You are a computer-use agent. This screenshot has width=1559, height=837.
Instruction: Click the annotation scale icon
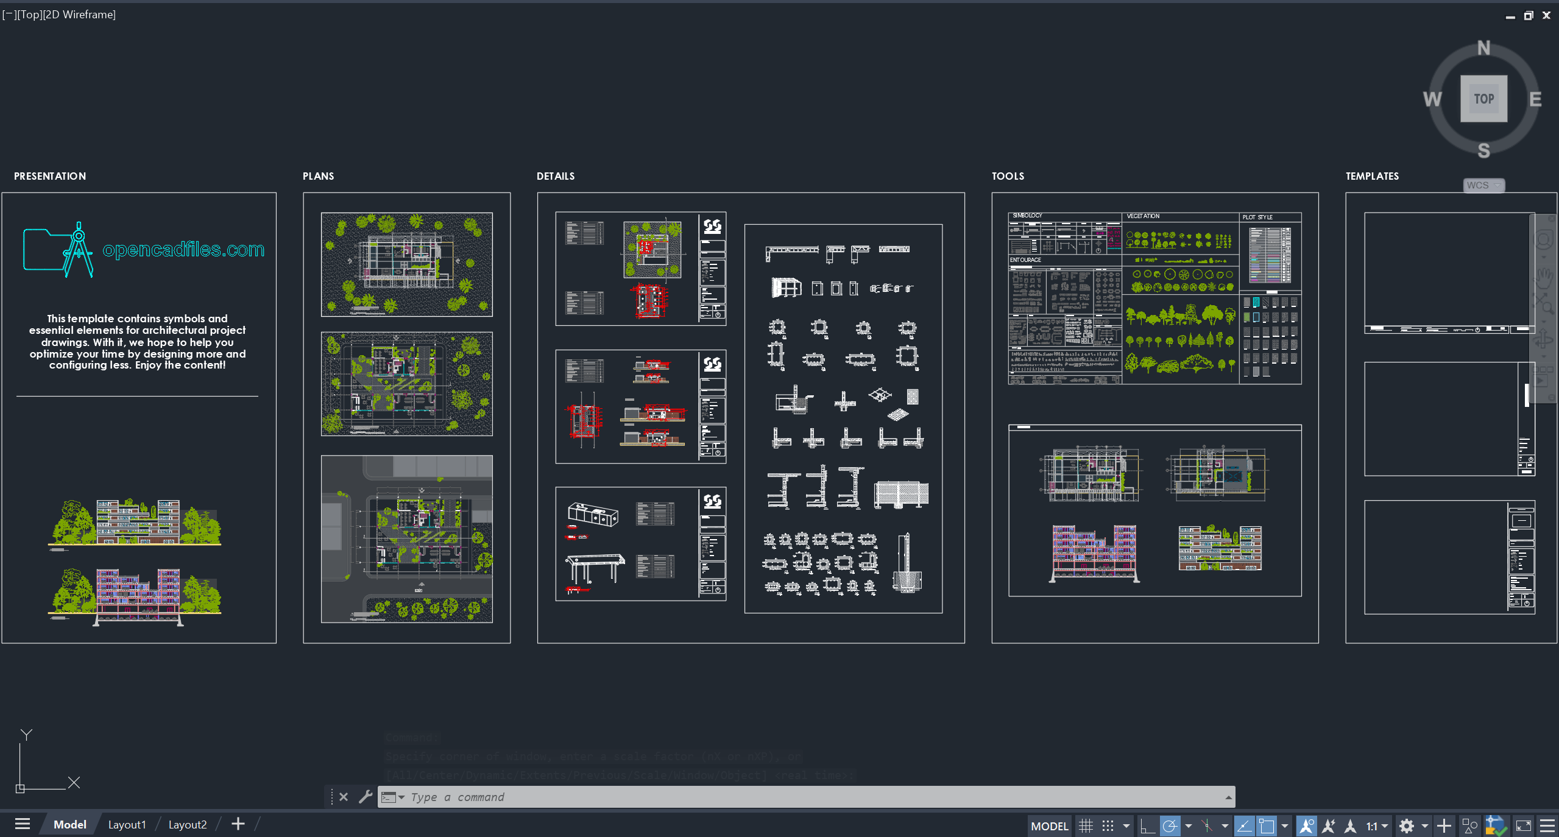point(1351,826)
